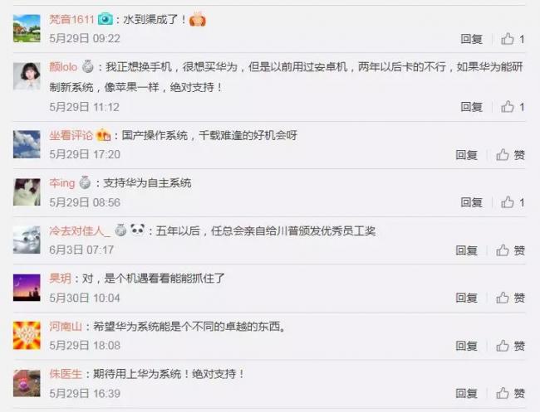Reply to 梵音1611's comment
Viewport: 540px width, 412px height.
[x=472, y=39]
